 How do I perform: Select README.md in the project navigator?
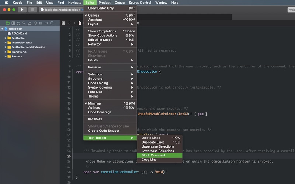coord(19,33)
